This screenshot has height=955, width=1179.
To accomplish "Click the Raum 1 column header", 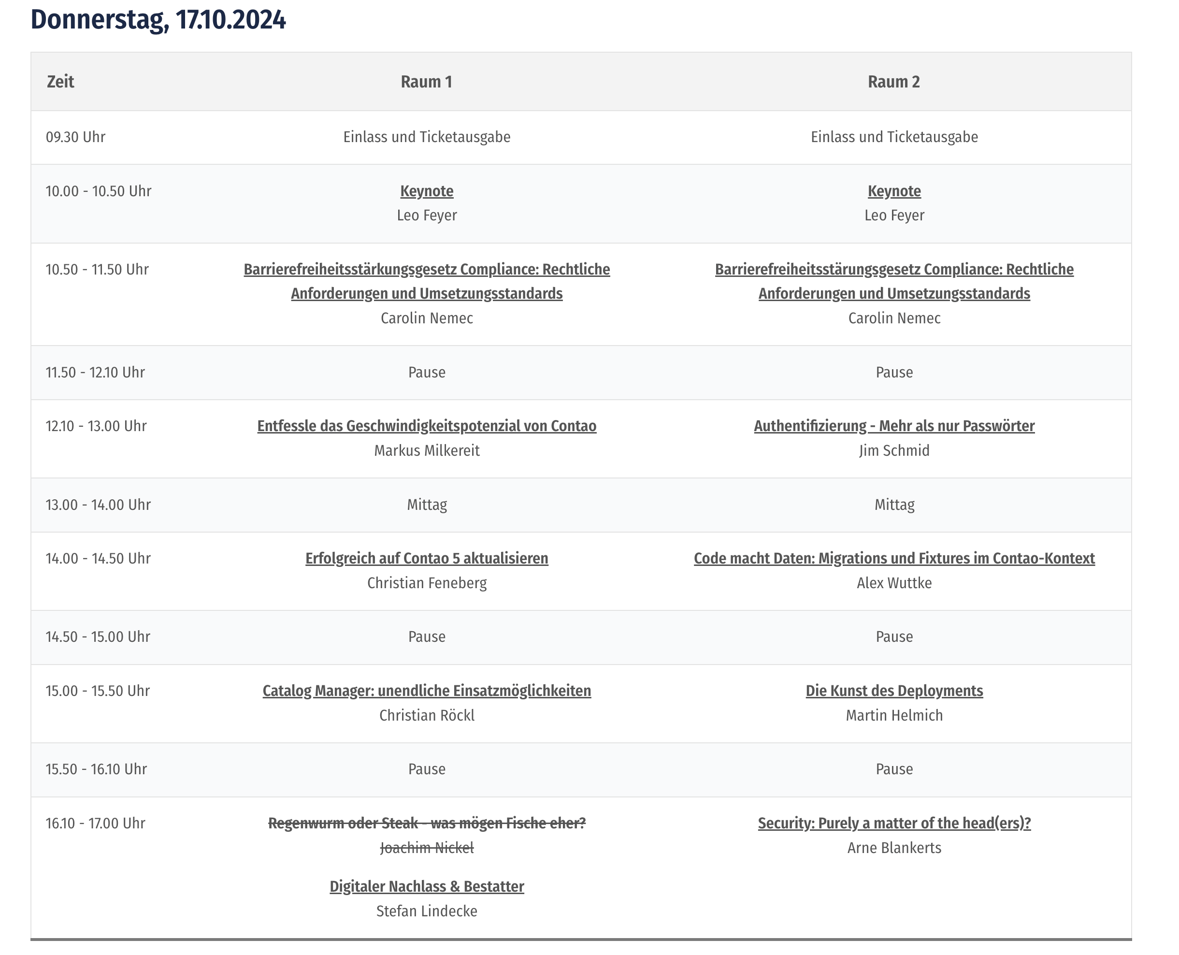I will coord(427,81).
